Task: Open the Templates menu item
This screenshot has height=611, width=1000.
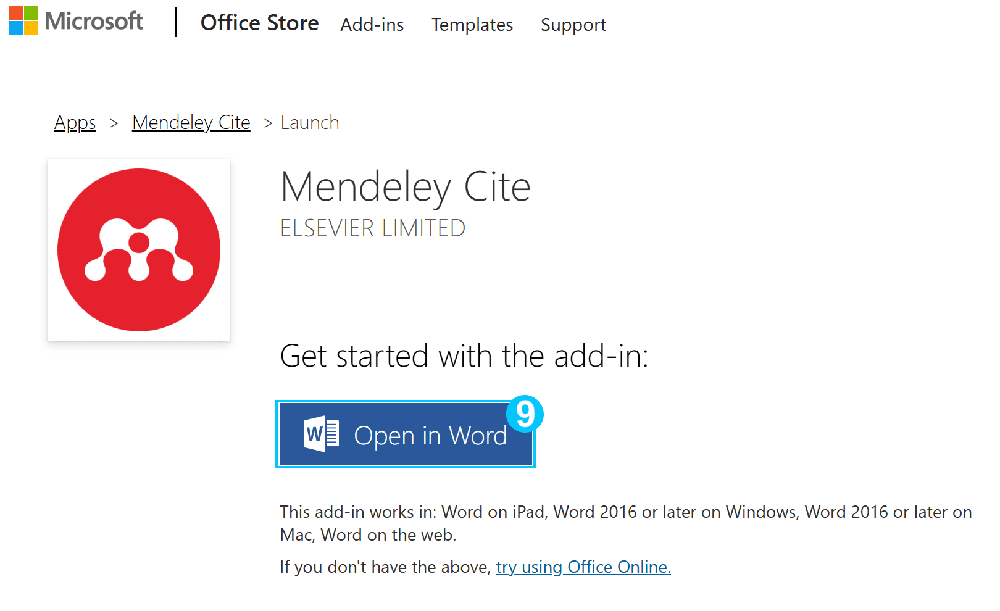Action: (472, 25)
